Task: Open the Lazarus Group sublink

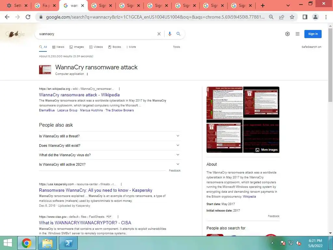Action: coord(67,110)
